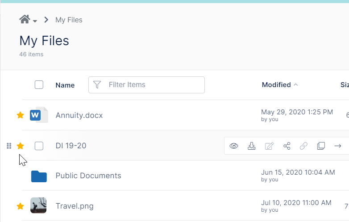The width and height of the screenshot is (349, 222).
Task: Sort by the Modified column header
Action: (276, 85)
